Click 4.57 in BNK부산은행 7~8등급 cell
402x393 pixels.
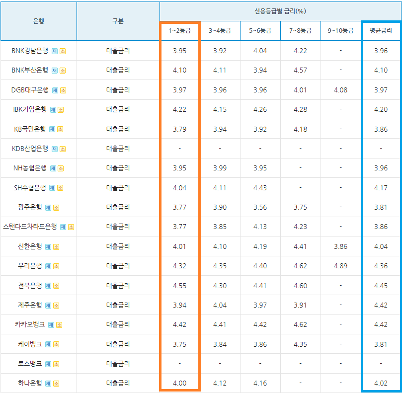[301, 70]
